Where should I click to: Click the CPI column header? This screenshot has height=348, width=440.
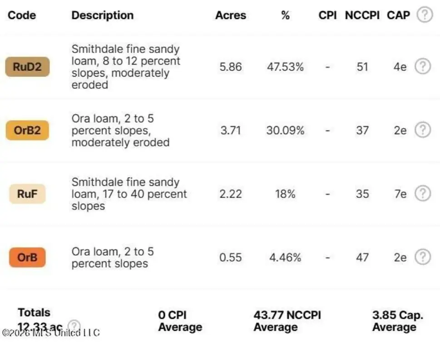point(327,15)
